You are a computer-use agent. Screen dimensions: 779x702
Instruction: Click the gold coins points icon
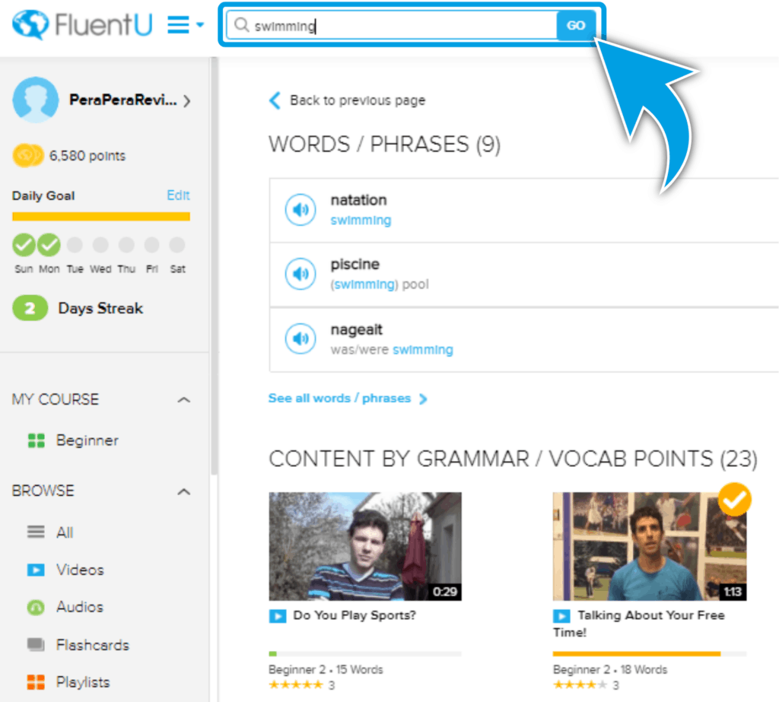click(28, 155)
